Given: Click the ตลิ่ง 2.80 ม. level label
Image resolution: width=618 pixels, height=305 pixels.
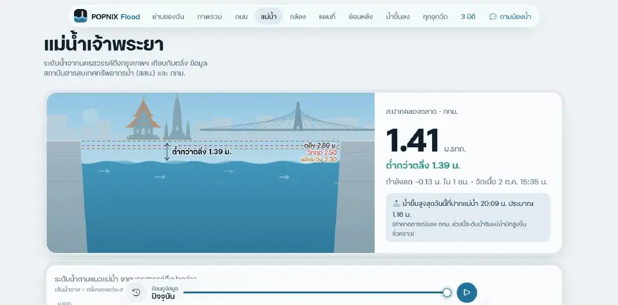Looking at the screenshot, I should click(321, 145).
